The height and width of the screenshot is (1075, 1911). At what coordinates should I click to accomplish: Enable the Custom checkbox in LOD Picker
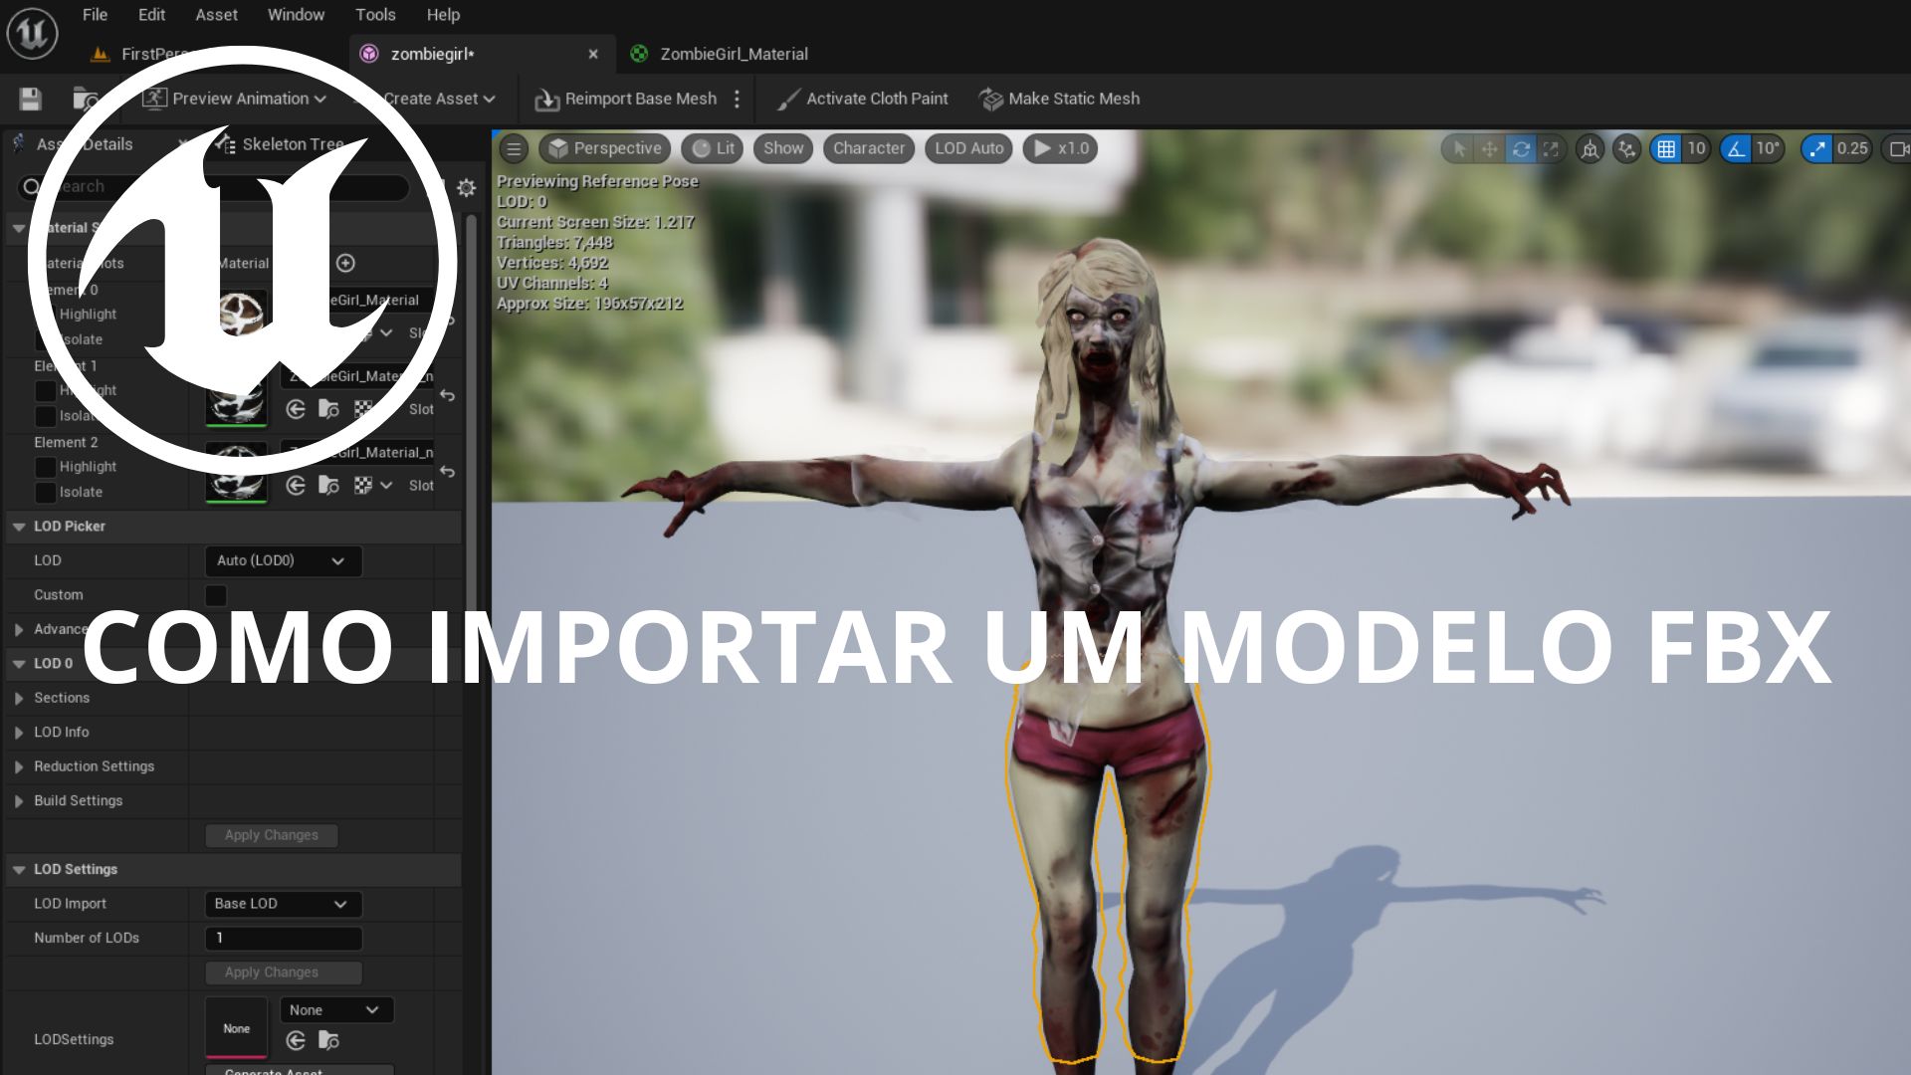[217, 594]
